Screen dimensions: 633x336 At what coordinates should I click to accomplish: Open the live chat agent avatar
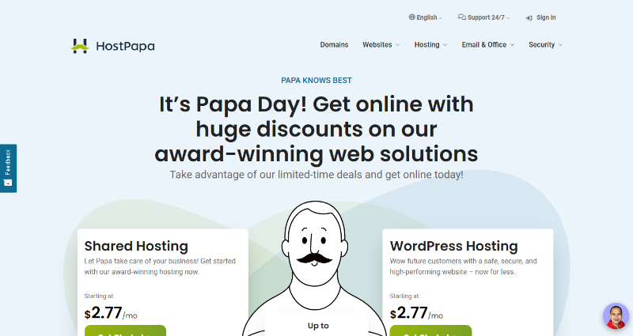point(616,315)
